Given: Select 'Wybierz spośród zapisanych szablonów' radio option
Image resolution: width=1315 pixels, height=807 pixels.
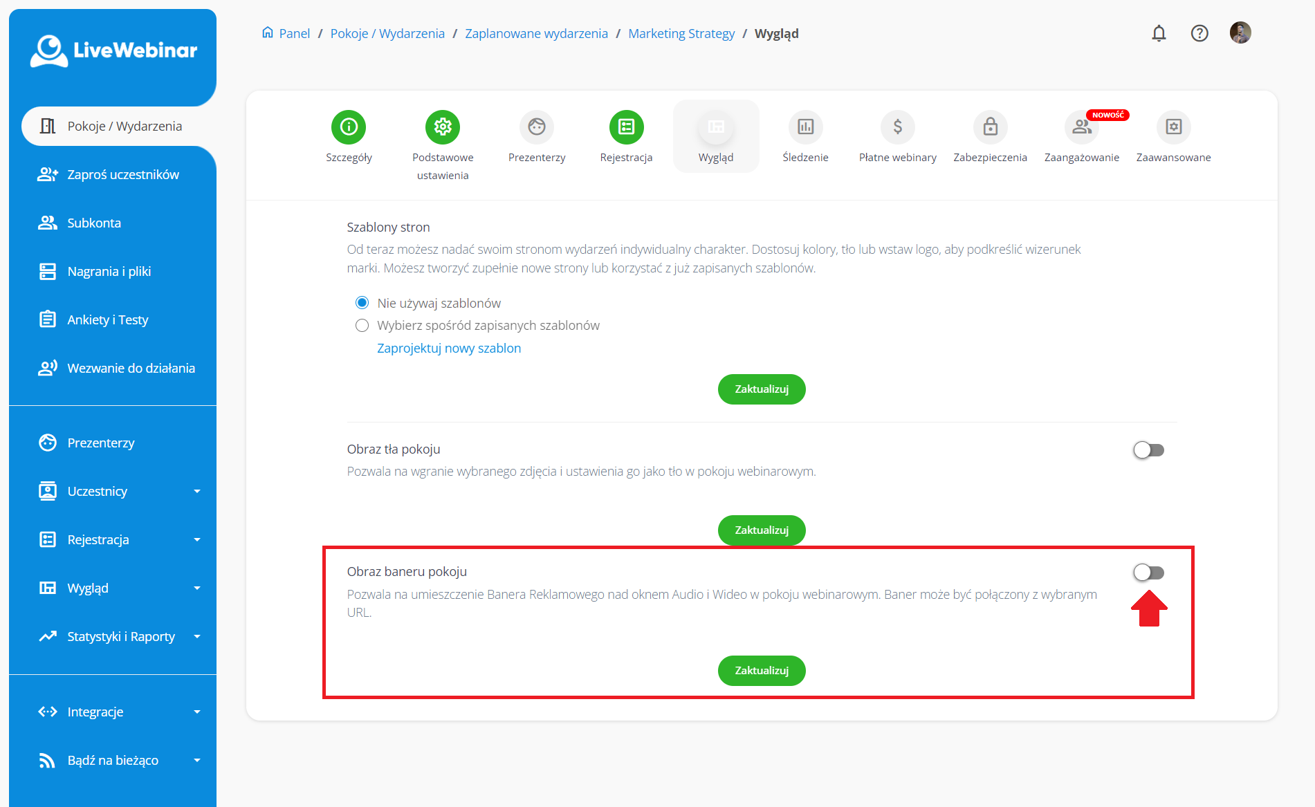Looking at the screenshot, I should tap(362, 326).
